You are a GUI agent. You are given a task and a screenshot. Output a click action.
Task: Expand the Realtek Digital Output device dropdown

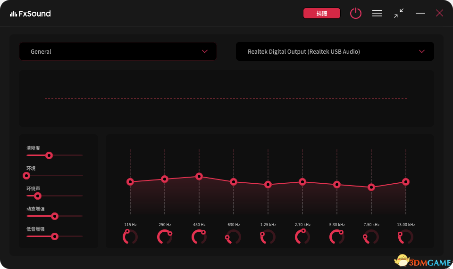point(335,51)
